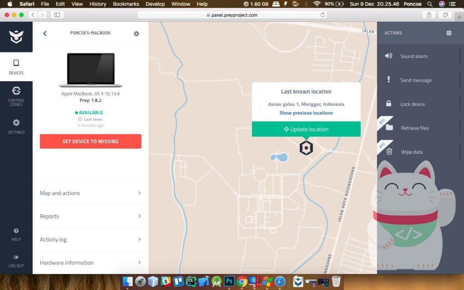Viewport: 464px width, 290px height.
Task: Click the 'Prey: 1.8.2' version text
Action: [x=91, y=100]
